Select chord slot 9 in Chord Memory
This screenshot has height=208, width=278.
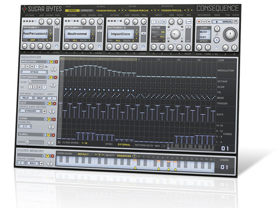tap(177, 158)
